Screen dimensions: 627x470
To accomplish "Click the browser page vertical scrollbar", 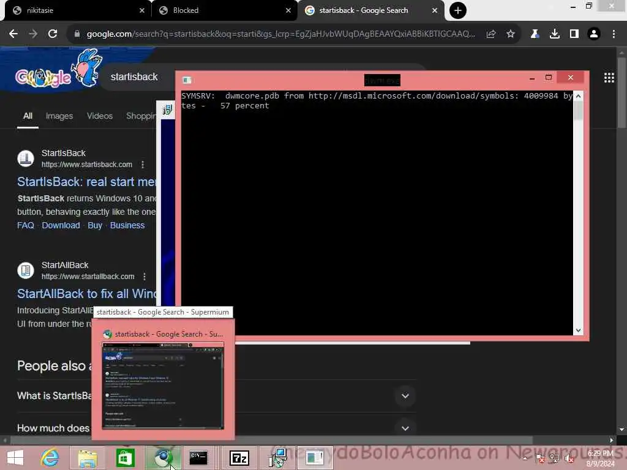I will pos(621,93).
